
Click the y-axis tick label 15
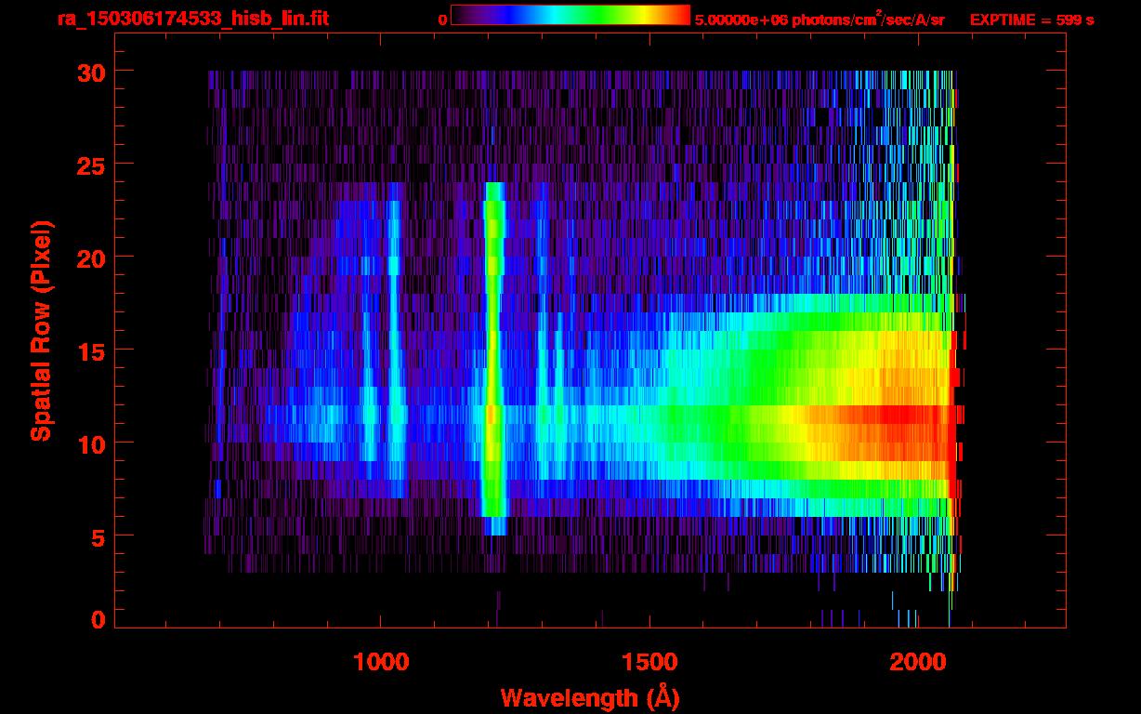tap(90, 350)
